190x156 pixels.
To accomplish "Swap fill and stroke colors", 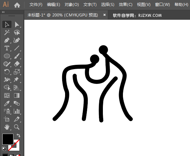I will coord(18,135).
